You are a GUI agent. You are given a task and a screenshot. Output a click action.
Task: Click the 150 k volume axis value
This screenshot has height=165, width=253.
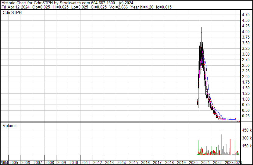point(247,146)
